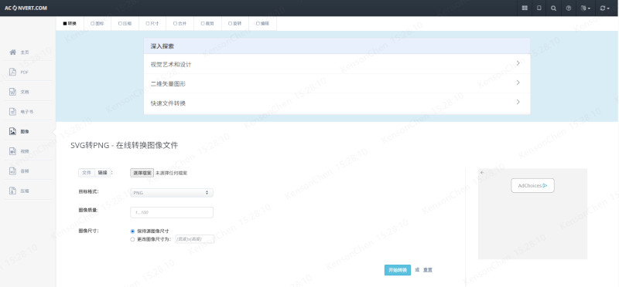The width and height of the screenshot is (619, 287).
Task: Select the 保持源图像尺寸 radio button
Action: 132,231
